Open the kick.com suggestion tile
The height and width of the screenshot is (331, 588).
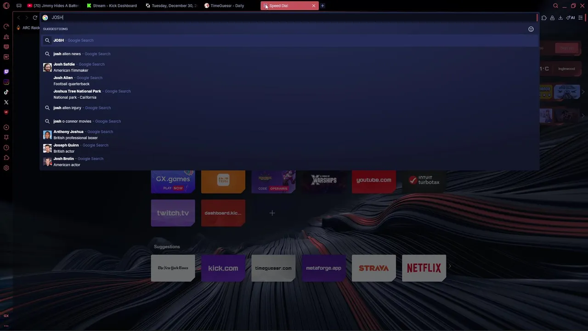click(223, 268)
